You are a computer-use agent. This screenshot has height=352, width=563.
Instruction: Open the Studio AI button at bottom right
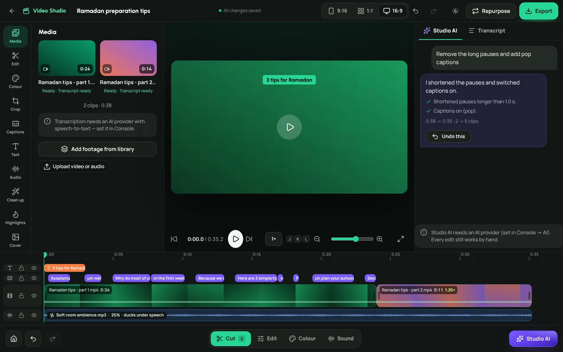tap(533, 339)
